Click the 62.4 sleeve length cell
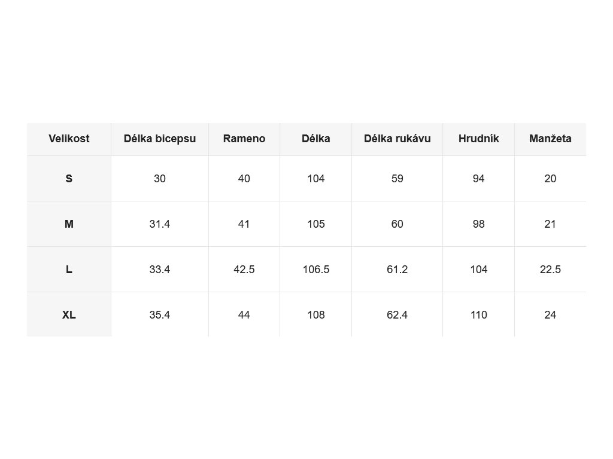Image resolution: width=613 pixels, height=459 pixels. click(x=397, y=314)
